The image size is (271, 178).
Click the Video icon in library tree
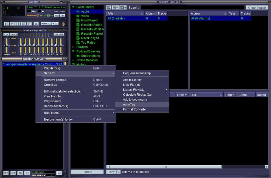(78, 16)
